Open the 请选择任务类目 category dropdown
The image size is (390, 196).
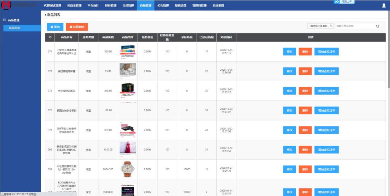(x=320, y=26)
